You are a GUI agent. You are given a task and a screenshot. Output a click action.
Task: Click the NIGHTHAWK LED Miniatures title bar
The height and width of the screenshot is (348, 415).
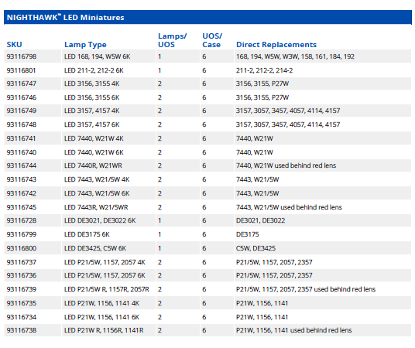(x=207, y=18)
